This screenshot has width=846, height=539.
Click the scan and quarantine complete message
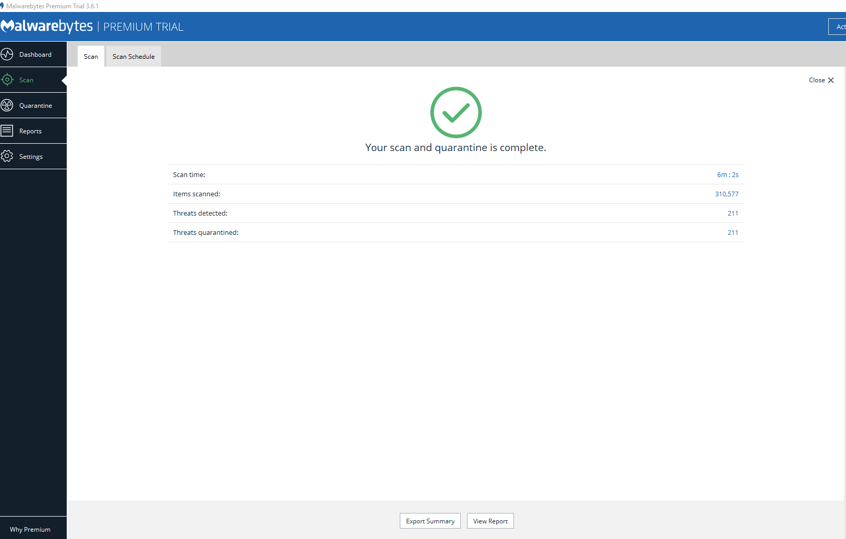456,147
